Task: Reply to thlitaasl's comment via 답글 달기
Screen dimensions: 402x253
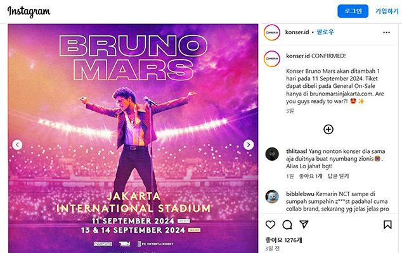Action: pyautogui.click(x=340, y=176)
